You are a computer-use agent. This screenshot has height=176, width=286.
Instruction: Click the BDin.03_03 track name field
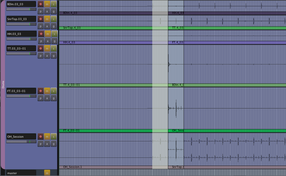21,4
